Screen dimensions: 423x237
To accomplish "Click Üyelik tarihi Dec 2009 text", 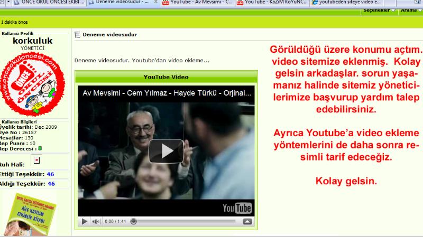I will coord(29,127).
